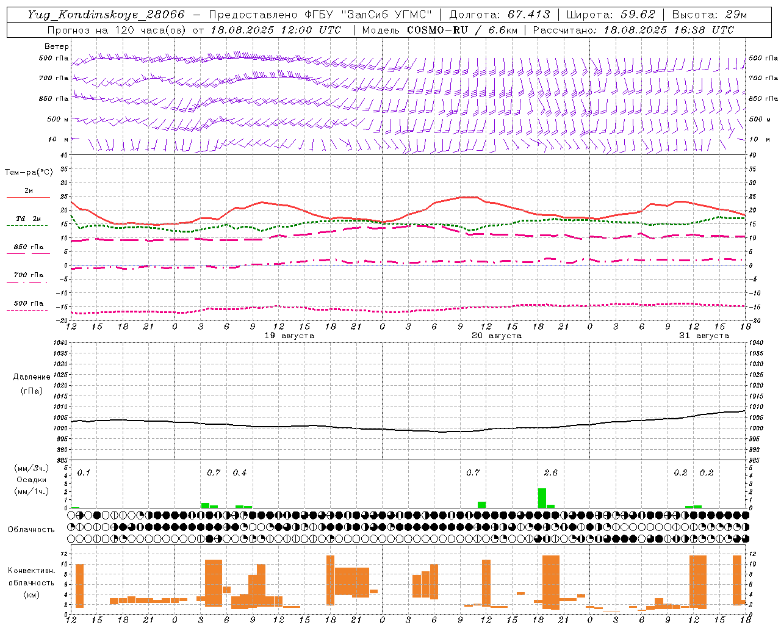The height and width of the screenshot is (625, 781).
Task: Click the Высота: 29м header entry
Action: 709,15
